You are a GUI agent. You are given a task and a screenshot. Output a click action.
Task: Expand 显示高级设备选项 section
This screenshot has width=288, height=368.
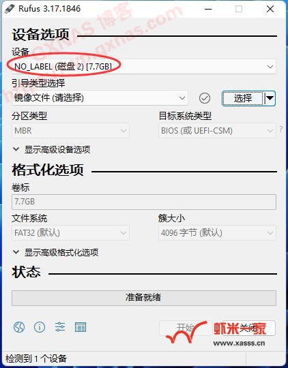tap(52, 149)
